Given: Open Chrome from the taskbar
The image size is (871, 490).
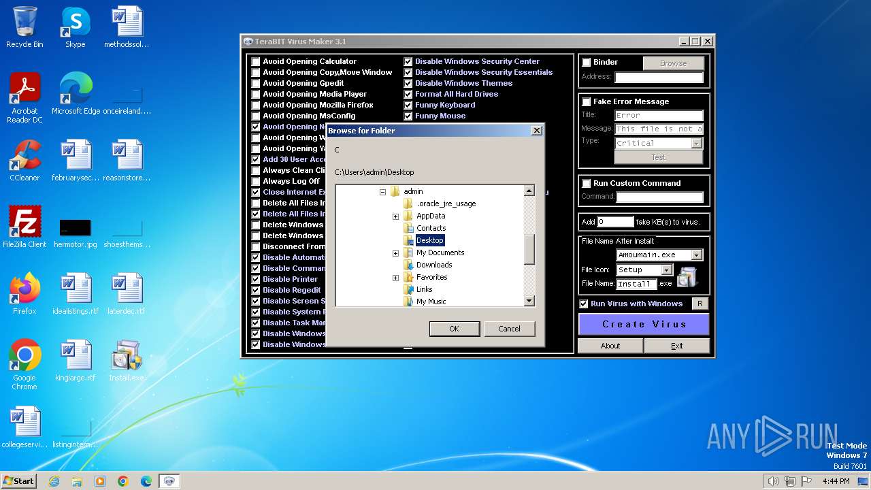Looking at the screenshot, I should 123,481.
